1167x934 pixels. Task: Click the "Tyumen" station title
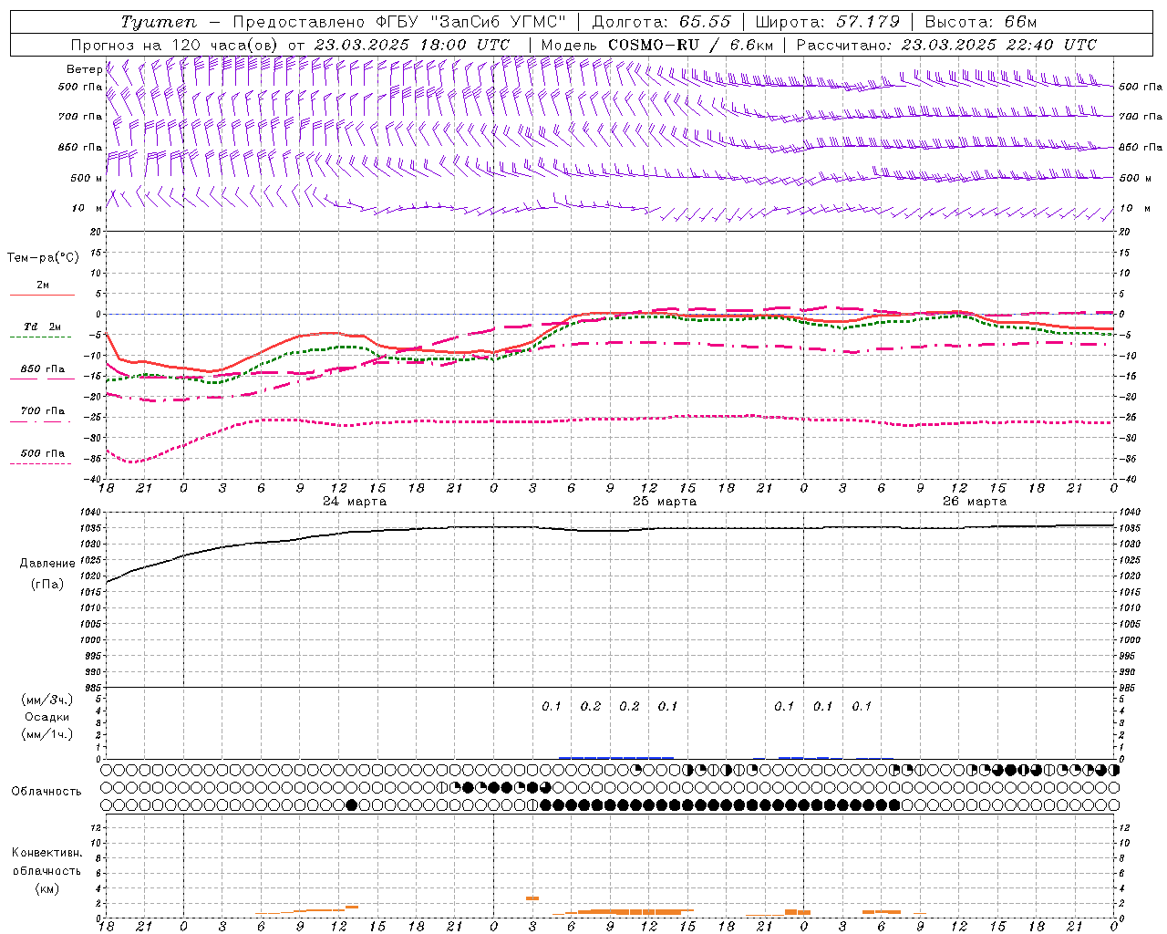(159, 22)
